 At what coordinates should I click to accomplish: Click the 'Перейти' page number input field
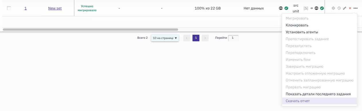click(233, 38)
